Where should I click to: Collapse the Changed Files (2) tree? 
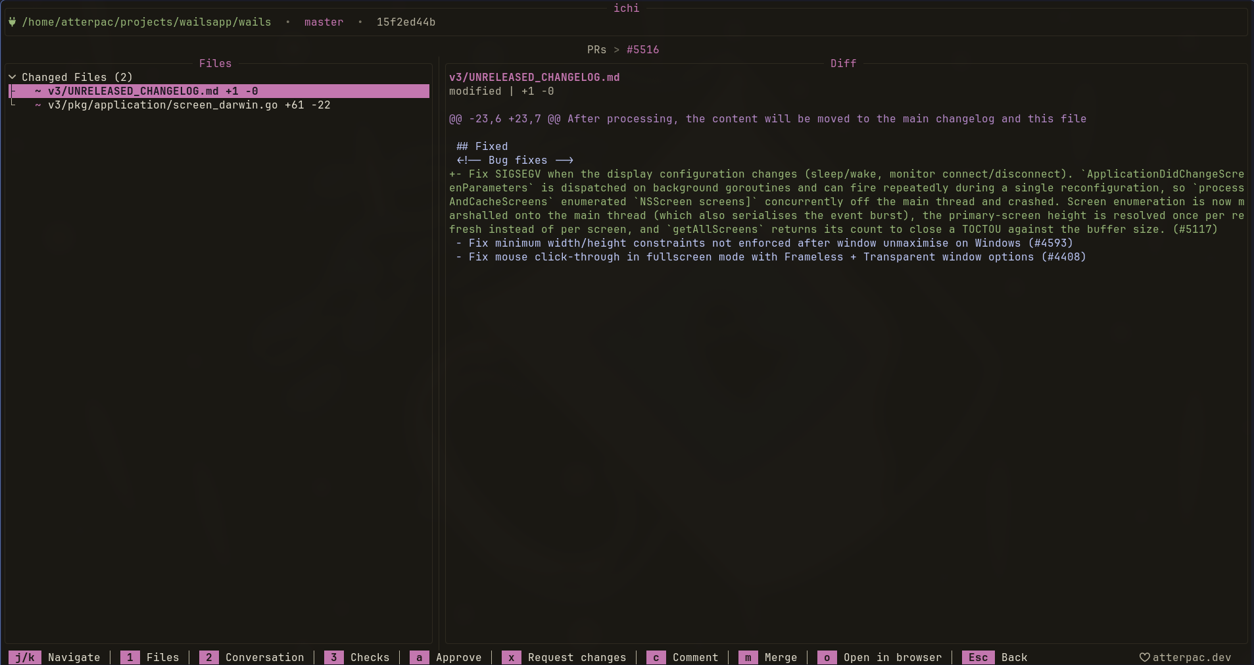(x=12, y=77)
